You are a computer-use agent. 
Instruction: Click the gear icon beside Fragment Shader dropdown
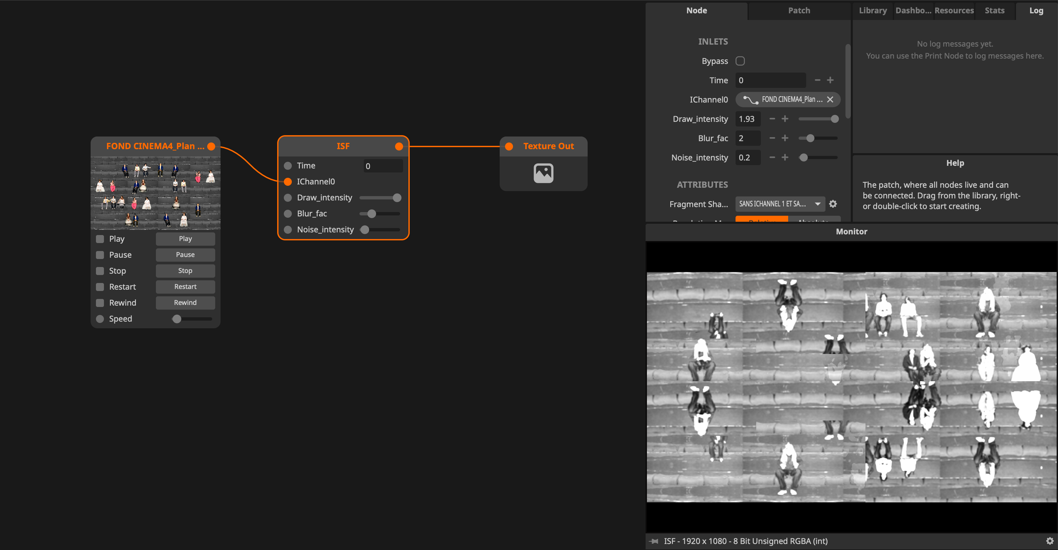click(x=832, y=204)
